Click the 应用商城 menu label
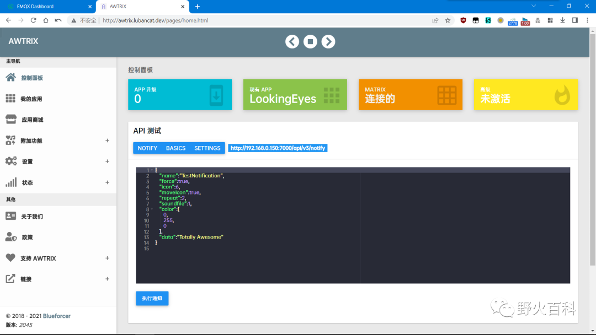 click(33, 120)
